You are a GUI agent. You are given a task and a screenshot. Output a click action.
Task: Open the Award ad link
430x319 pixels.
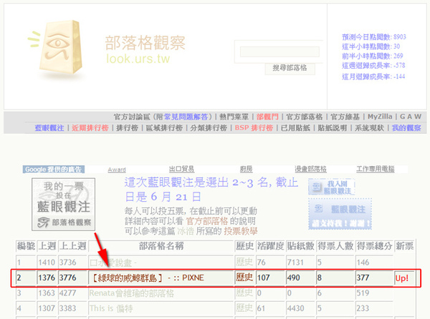tap(117, 170)
